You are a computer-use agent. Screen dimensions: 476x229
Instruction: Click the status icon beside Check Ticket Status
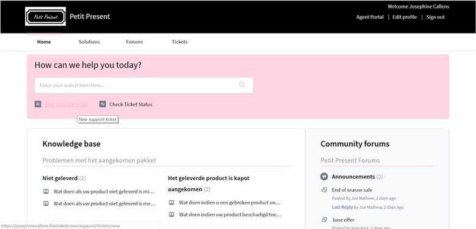[x=103, y=104]
